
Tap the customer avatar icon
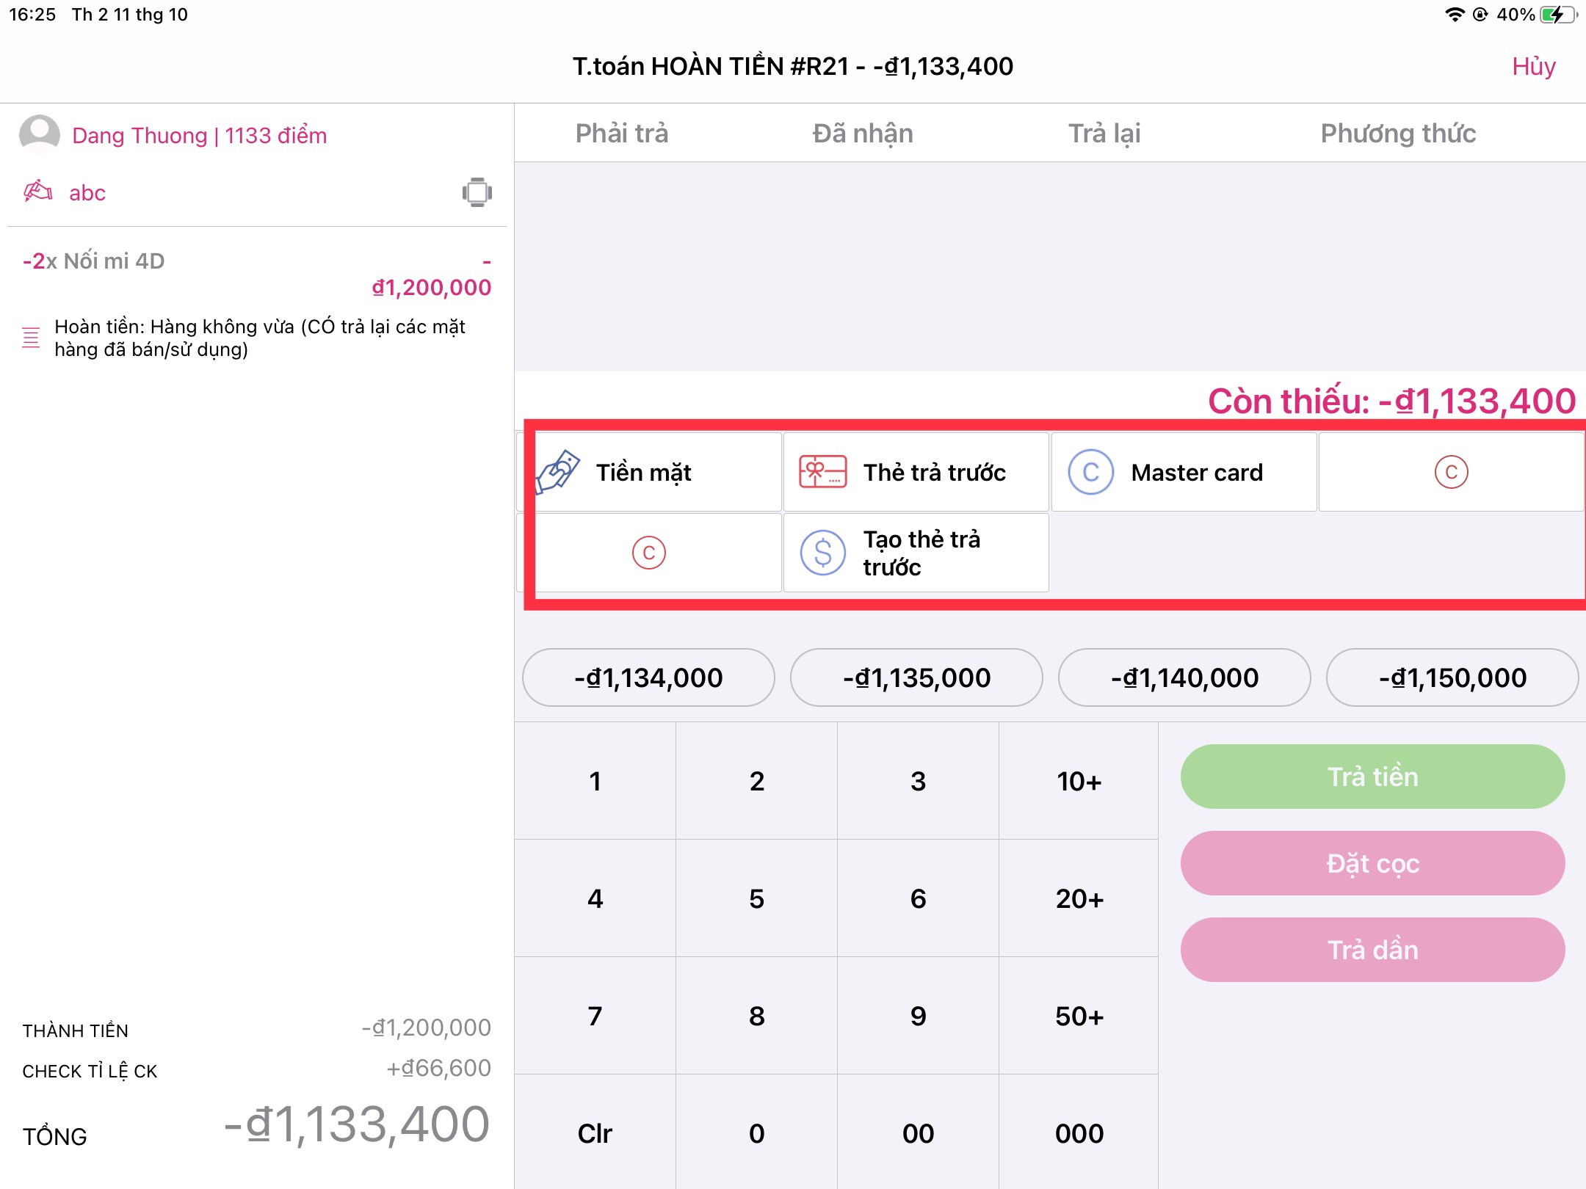coord(39,134)
